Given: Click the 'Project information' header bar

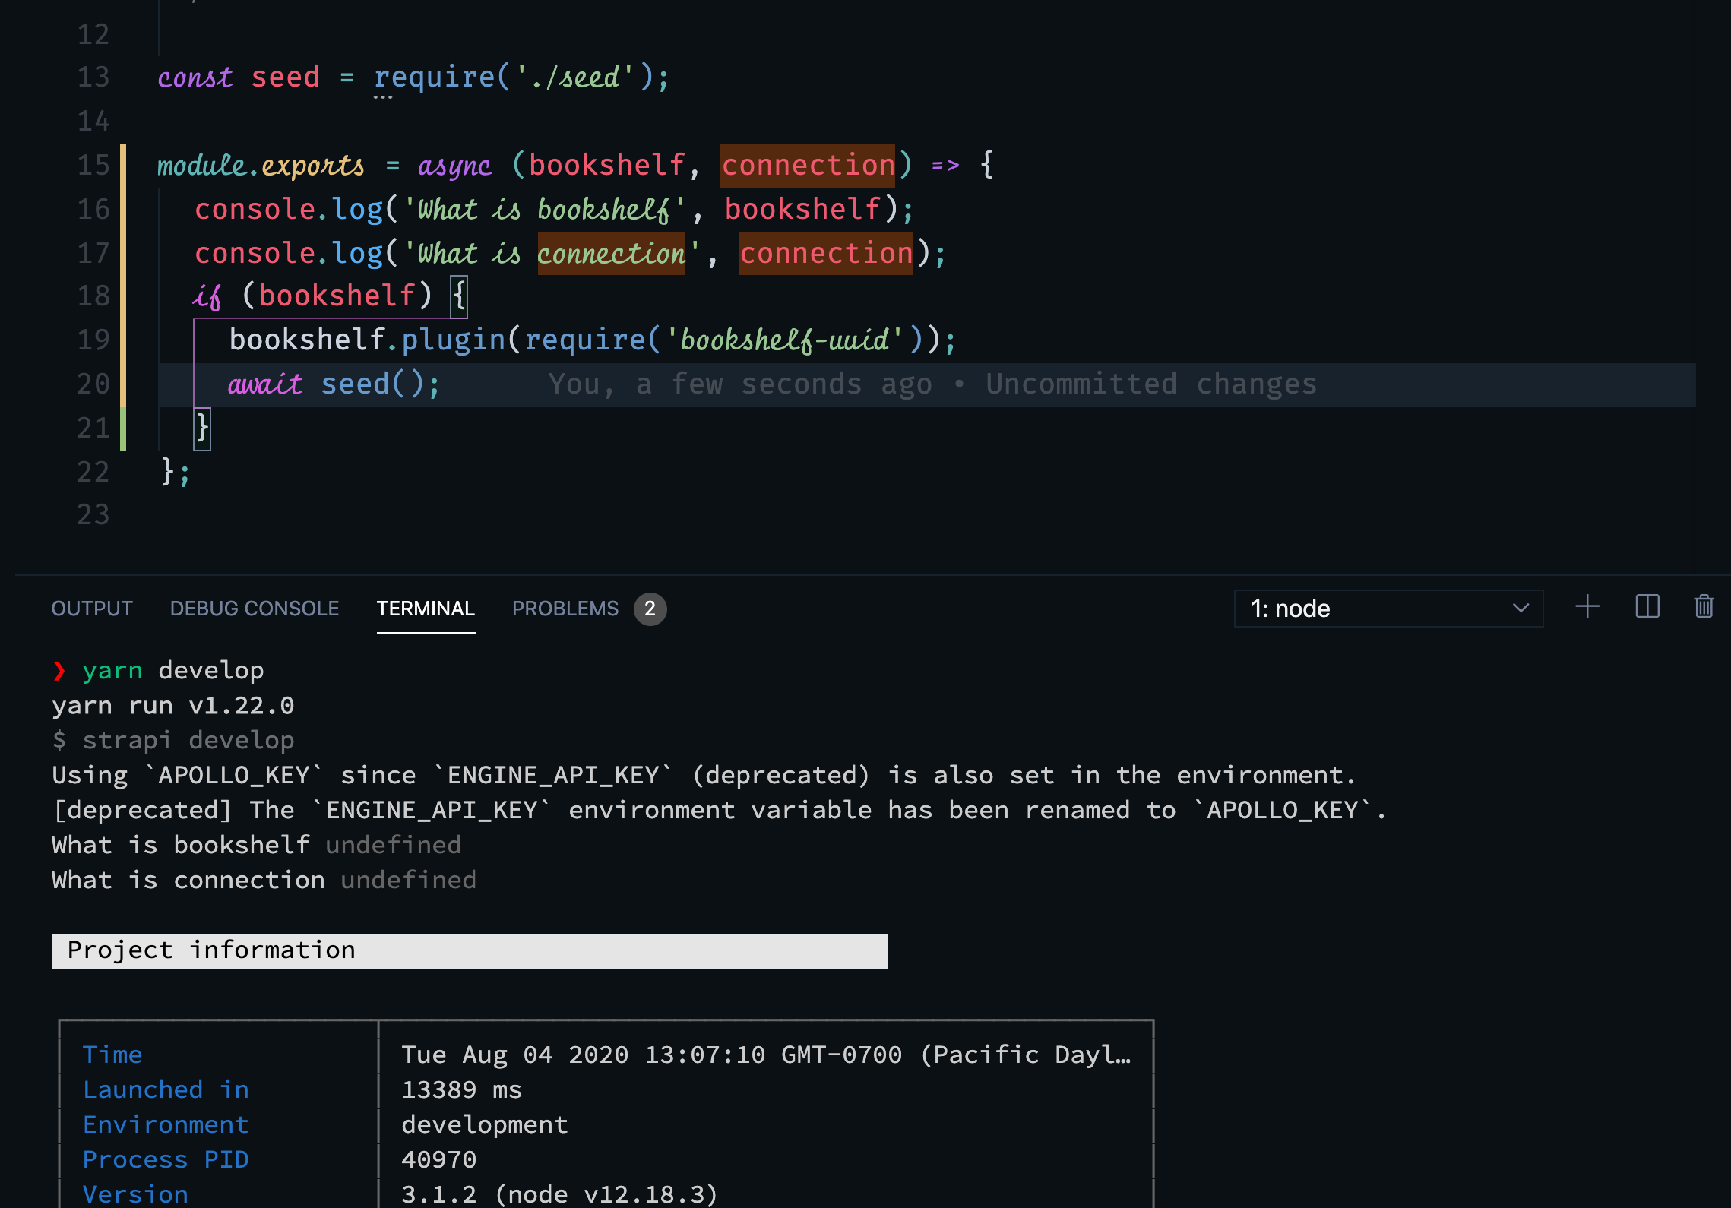Looking at the screenshot, I should coord(470,952).
